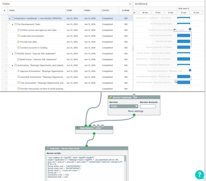Click the green output connector of Service Credentials
Screen dimensions: 206x181
tap(134, 115)
